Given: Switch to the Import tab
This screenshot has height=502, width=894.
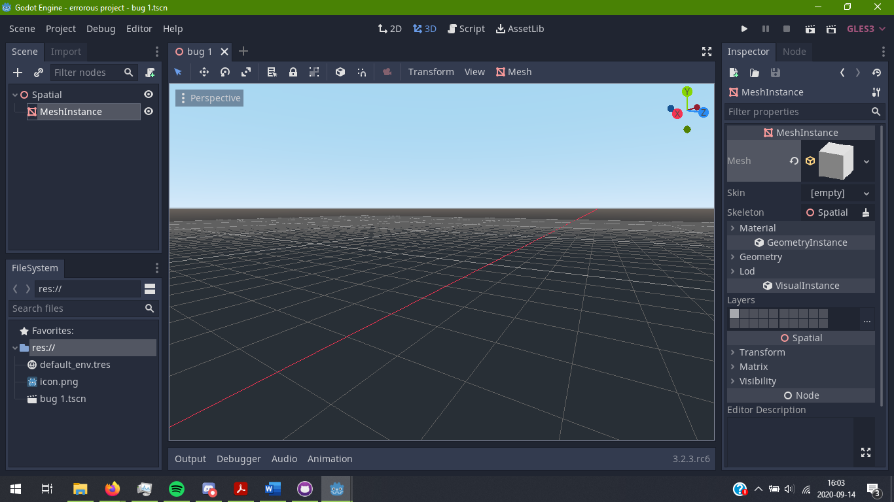Looking at the screenshot, I should pyautogui.click(x=65, y=52).
